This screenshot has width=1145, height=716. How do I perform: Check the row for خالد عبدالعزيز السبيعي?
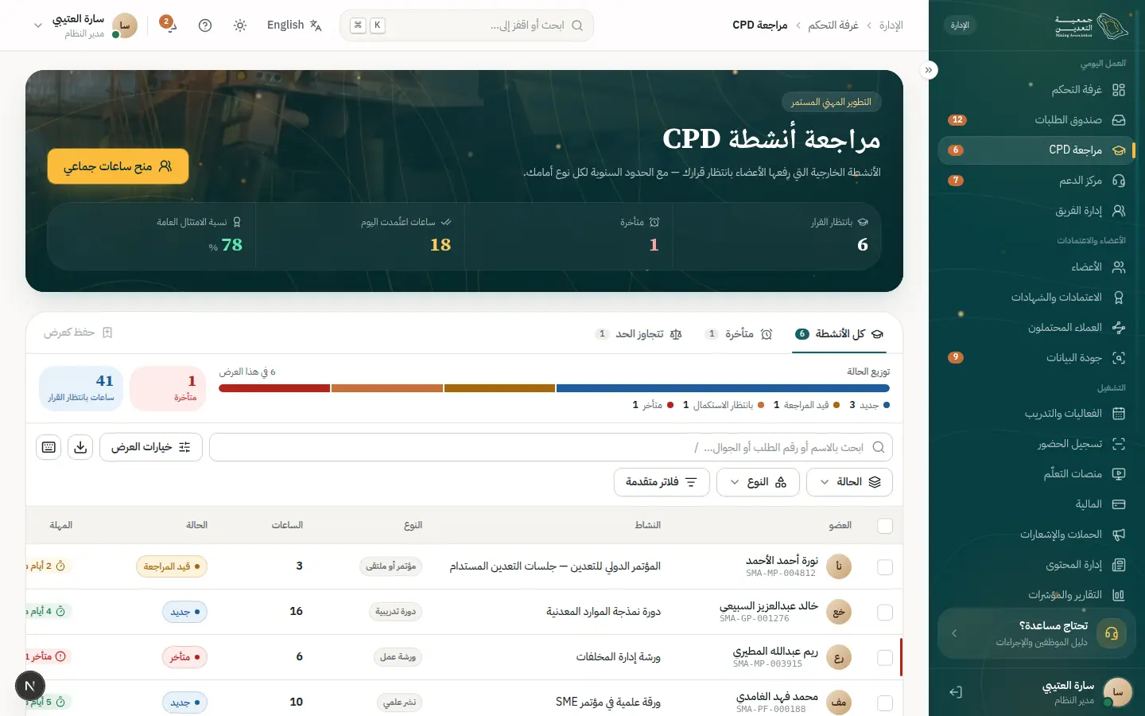point(885,613)
